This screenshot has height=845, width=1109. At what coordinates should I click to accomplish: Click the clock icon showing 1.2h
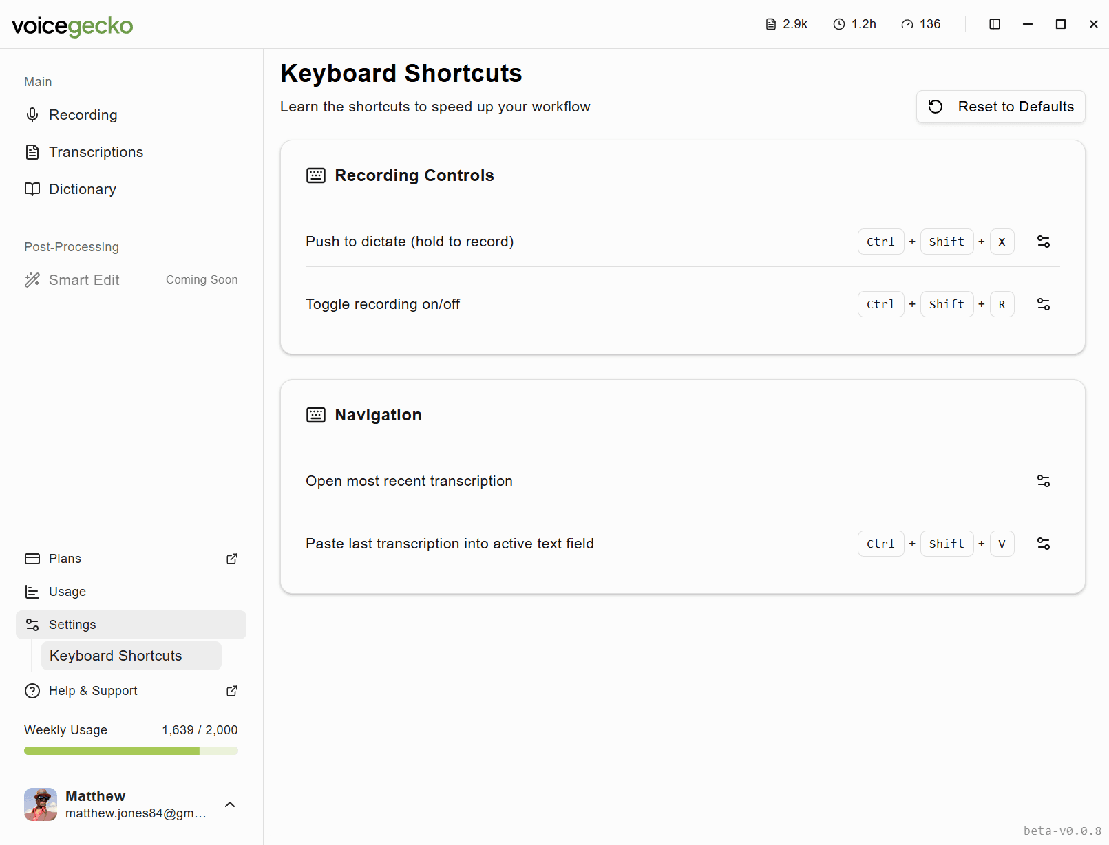tap(838, 23)
